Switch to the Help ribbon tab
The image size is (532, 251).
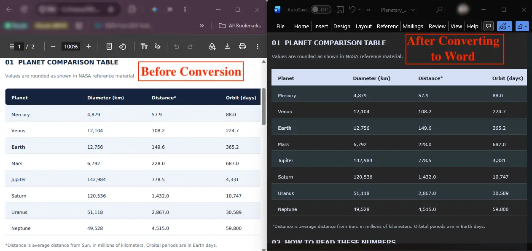(x=473, y=26)
